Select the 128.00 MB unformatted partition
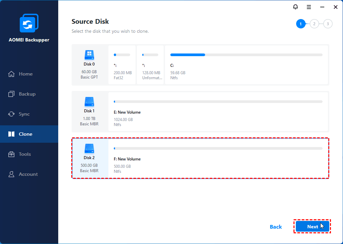The image size is (343, 244). click(150, 65)
